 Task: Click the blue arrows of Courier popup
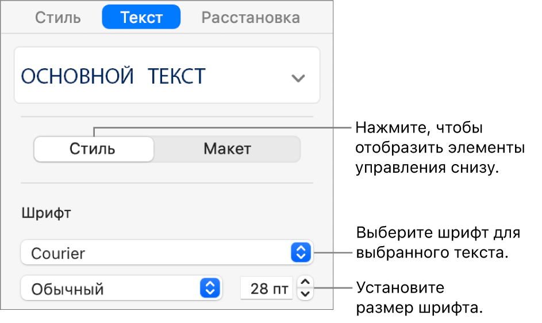301,252
